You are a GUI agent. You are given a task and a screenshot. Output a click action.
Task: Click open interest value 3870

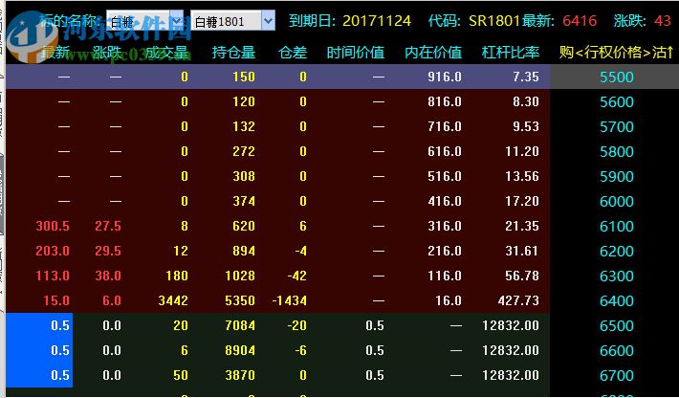click(240, 375)
